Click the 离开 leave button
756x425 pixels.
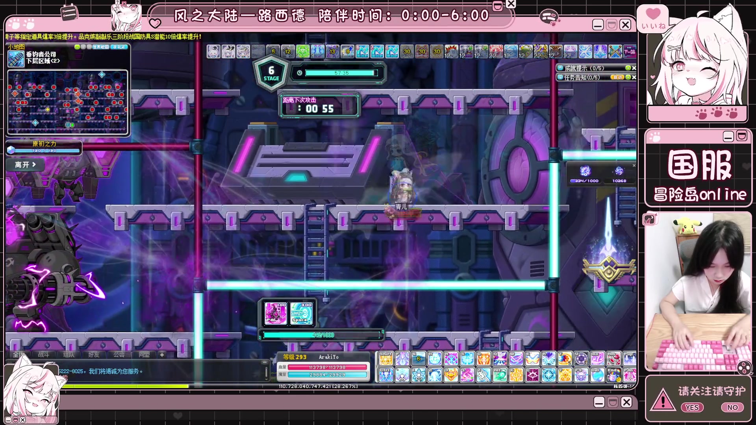(x=25, y=165)
